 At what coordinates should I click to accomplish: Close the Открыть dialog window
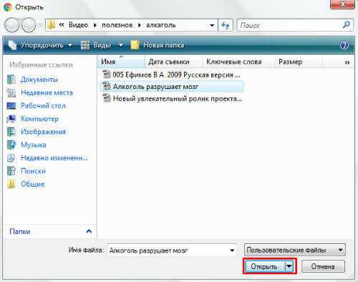coord(342,4)
